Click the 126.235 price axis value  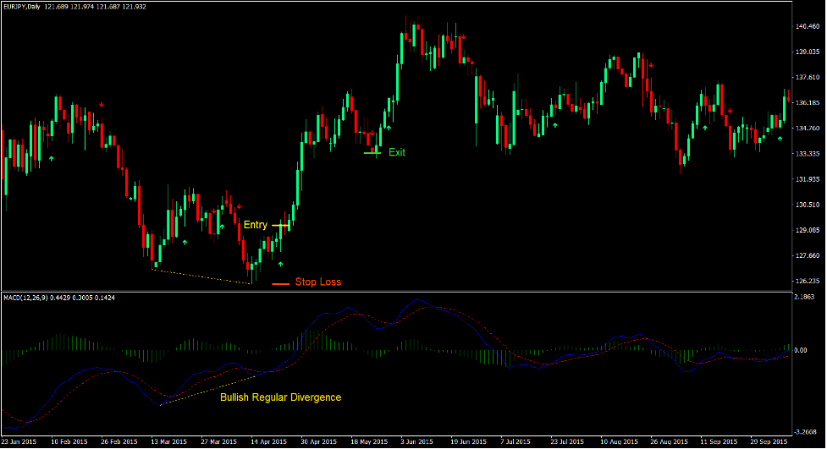coord(808,281)
